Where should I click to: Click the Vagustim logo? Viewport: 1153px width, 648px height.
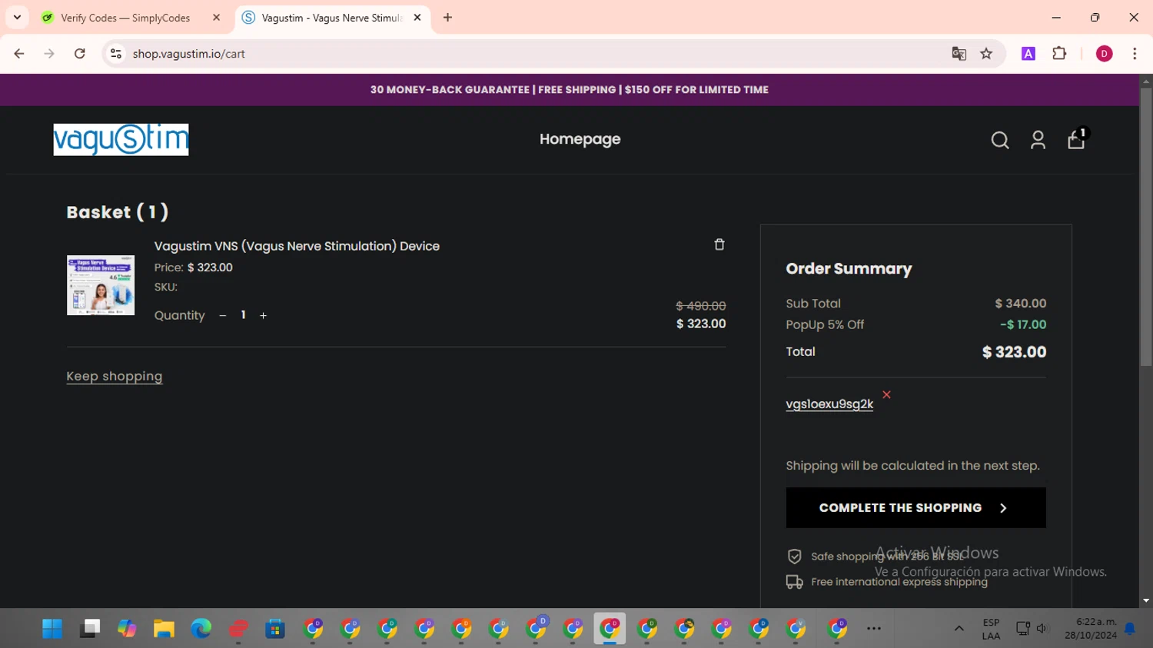(x=121, y=140)
